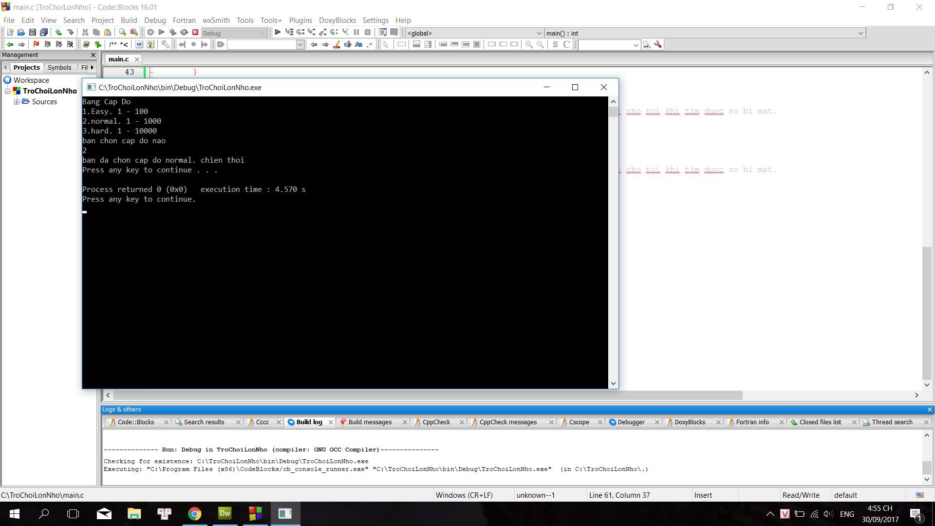This screenshot has height=526, width=935.
Task: Click the Build gear icon
Action: pyautogui.click(x=150, y=33)
